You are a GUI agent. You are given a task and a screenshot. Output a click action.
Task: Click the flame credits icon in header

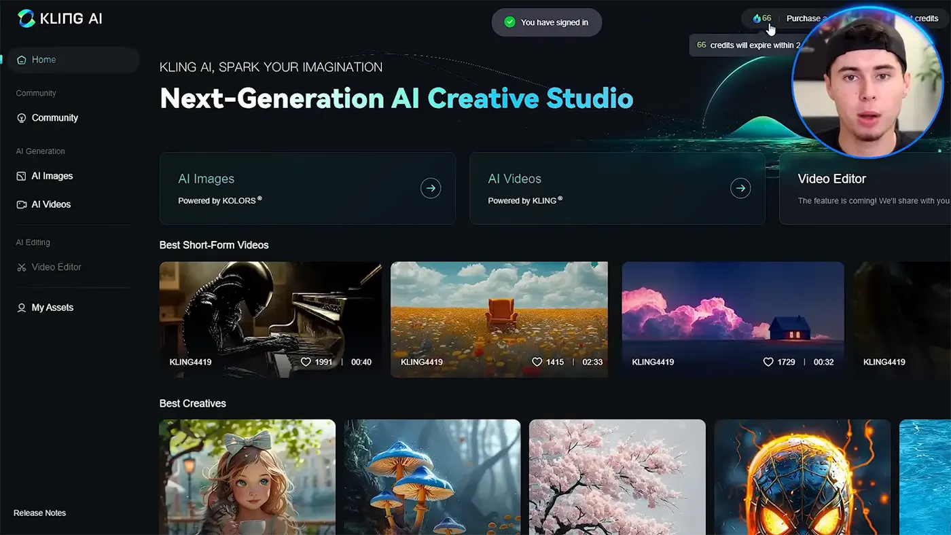pos(757,18)
